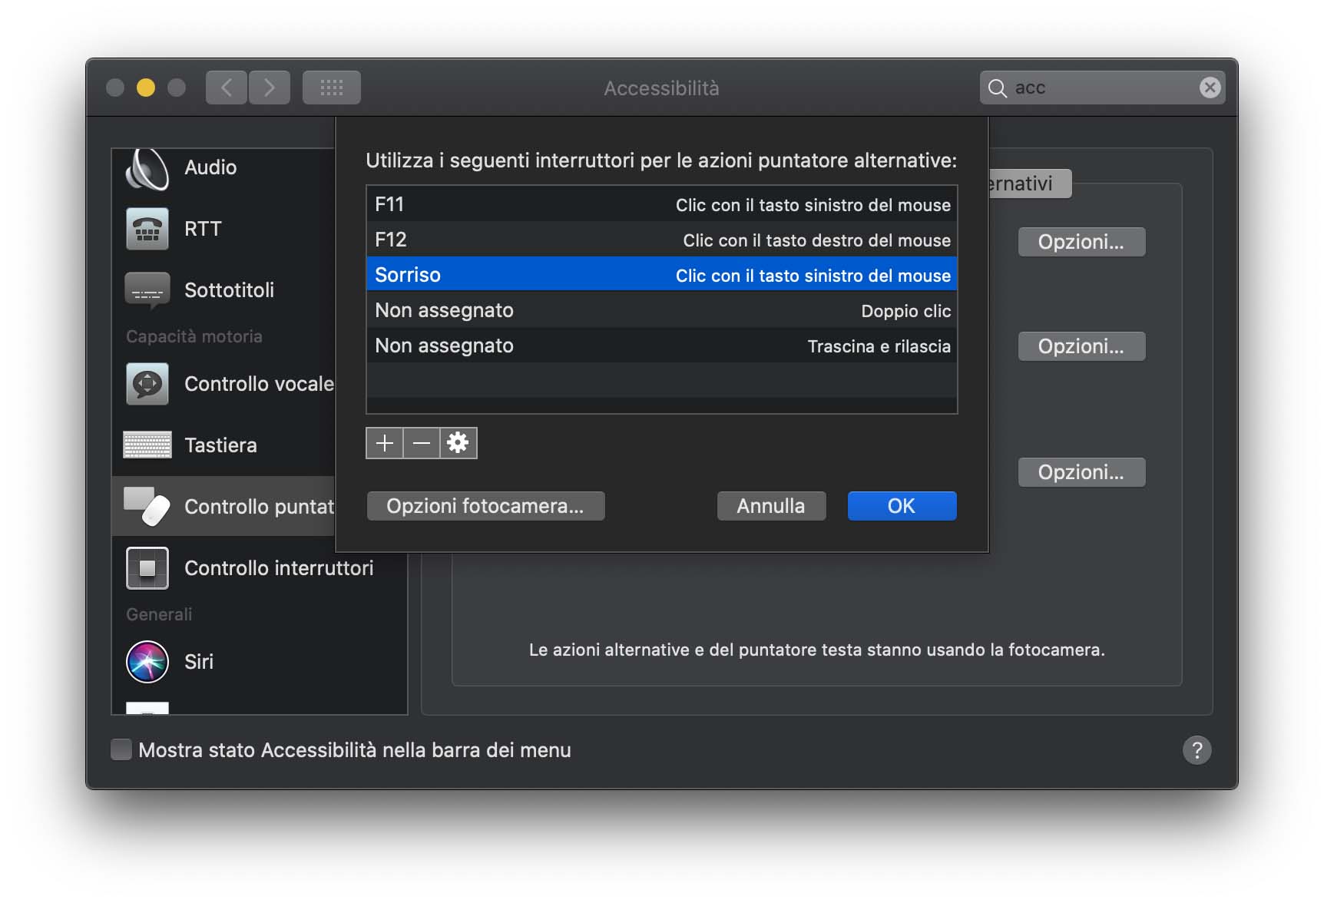
Task: Select Audio in the sidebar
Action: click(x=210, y=167)
